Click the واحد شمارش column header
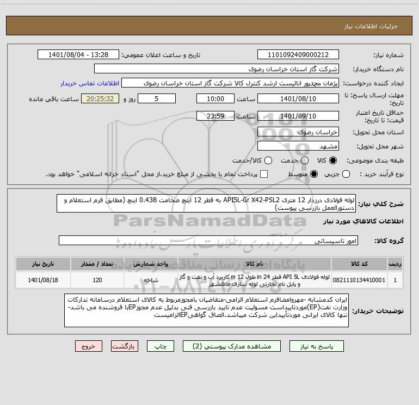This screenshot has width=419, height=405. point(151,264)
